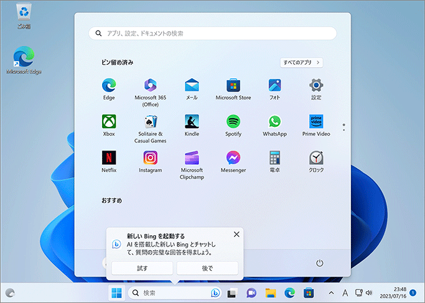This screenshot has width=425, height=303.
Task: Open network and volume quick settings
Action: point(364,293)
